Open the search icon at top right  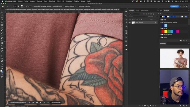[181, 7]
